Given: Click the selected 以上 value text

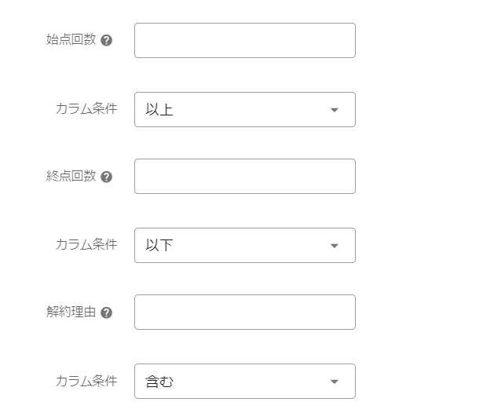Looking at the screenshot, I should pyautogui.click(x=159, y=110).
